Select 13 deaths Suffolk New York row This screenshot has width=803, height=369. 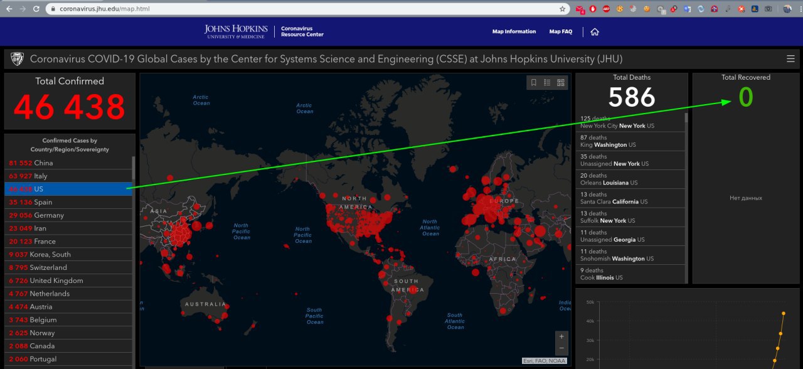tap(630, 217)
